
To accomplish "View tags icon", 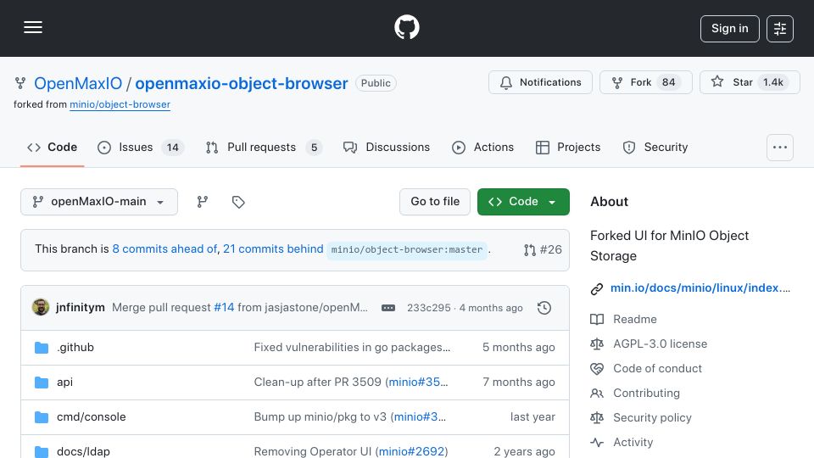I will point(238,202).
